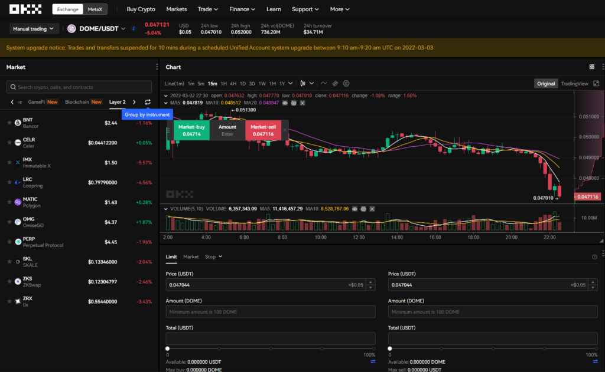The image size is (605, 372).
Task: Expand the chart to fullscreen
Action: click(596, 84)
